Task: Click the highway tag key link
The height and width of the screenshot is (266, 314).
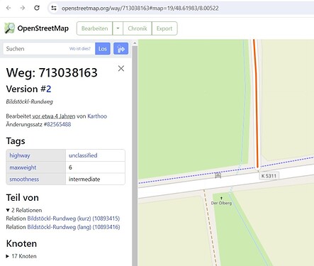Action: tap(20, 155)
